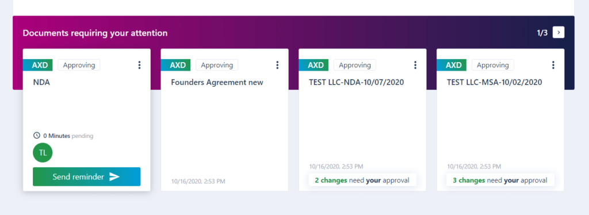Open the Founders Agreement new document
The width and height of the screenshot is (589, 215).
point(217,82)
